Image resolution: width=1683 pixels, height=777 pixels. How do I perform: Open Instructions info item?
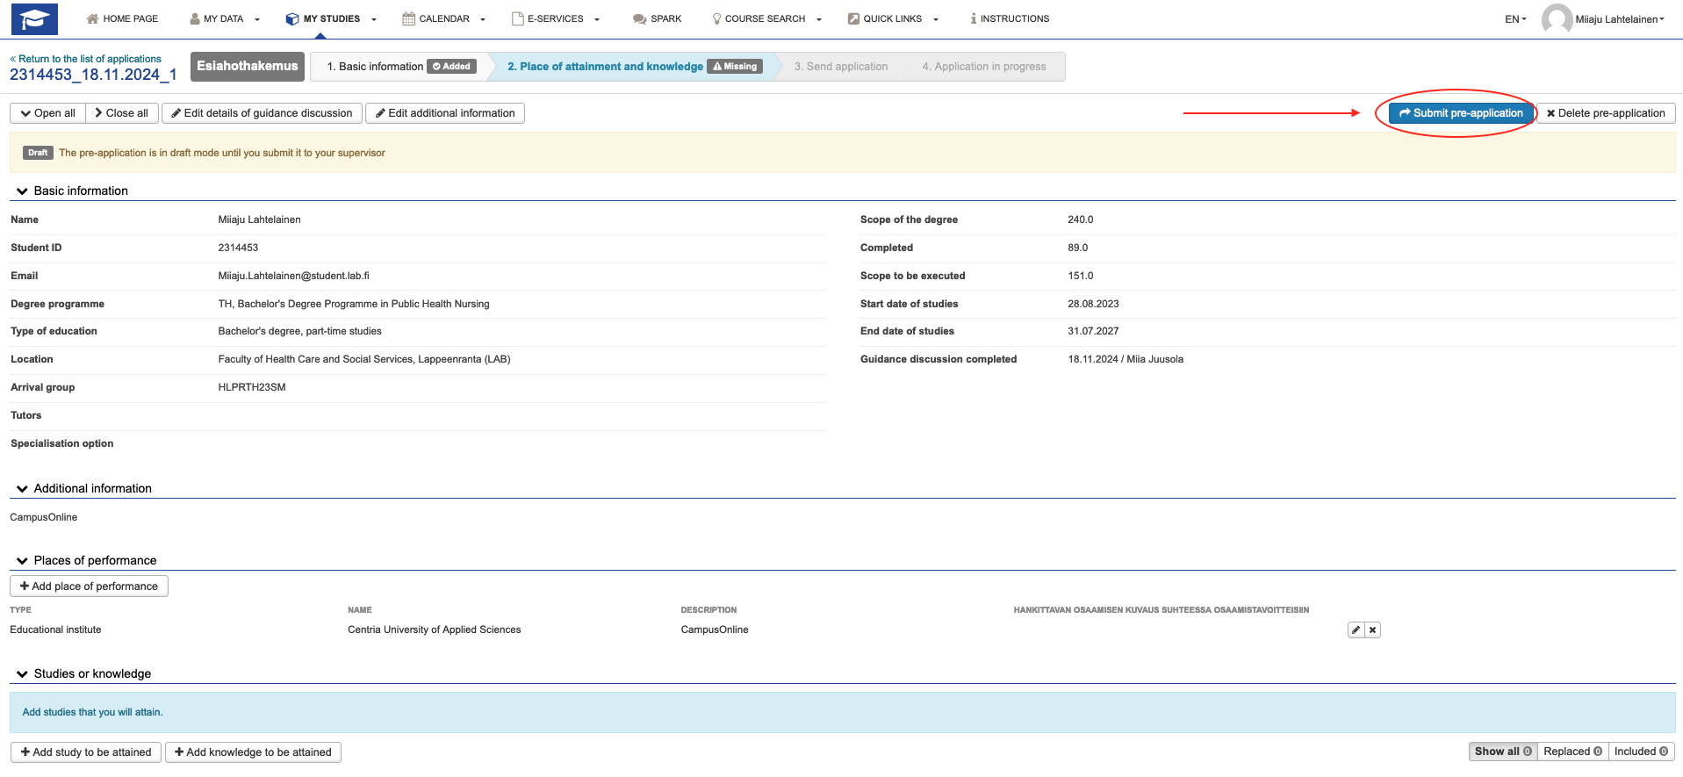pyautogui.click(x=1010, y=18)
